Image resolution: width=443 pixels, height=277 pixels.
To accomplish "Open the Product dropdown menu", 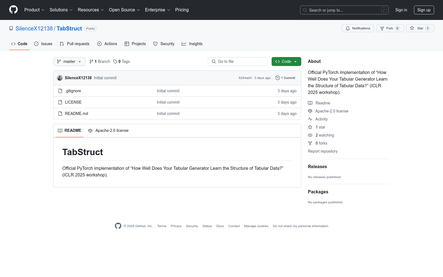I will tap(34, 10).
